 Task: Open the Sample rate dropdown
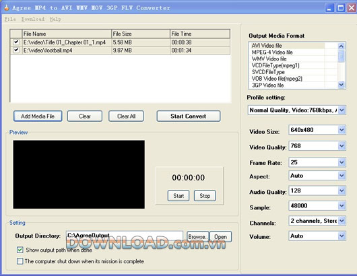342,206
